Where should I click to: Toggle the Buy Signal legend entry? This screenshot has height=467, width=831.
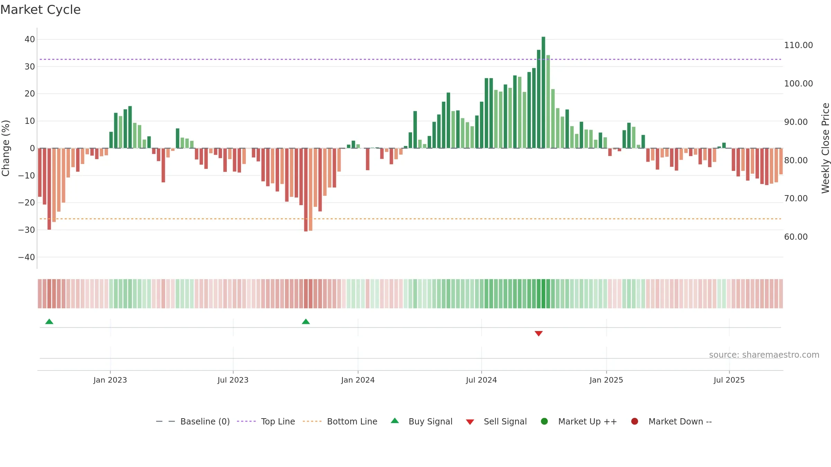coord(421,421)
